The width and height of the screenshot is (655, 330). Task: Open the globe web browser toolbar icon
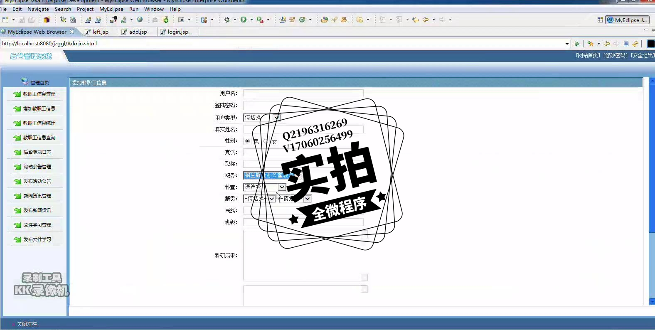click(x=140, y=20)
